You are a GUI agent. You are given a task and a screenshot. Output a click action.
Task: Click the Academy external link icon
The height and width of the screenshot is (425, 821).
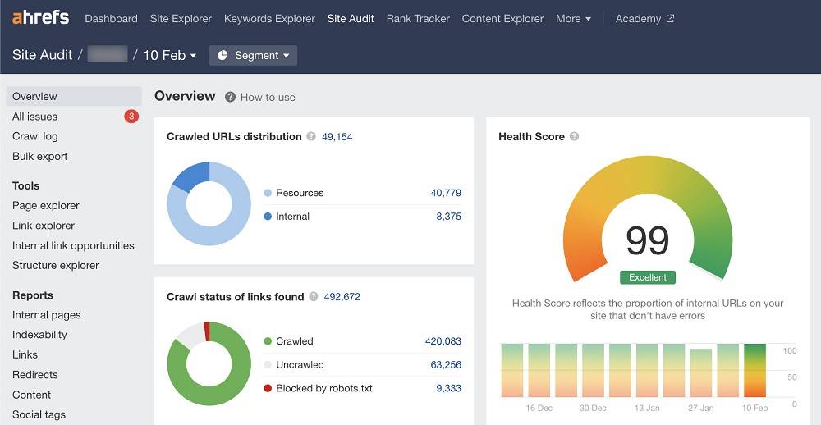[x=670, y=18]
